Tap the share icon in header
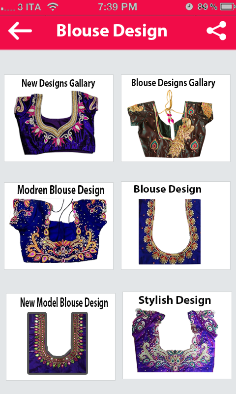The width and height of the screenshot is (236, 394). [217, 31]
